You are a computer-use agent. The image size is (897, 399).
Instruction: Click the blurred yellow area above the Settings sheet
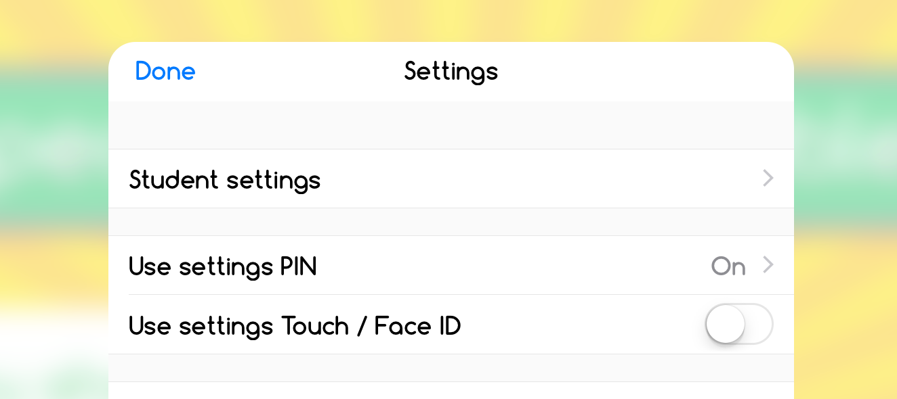[449, 20]
